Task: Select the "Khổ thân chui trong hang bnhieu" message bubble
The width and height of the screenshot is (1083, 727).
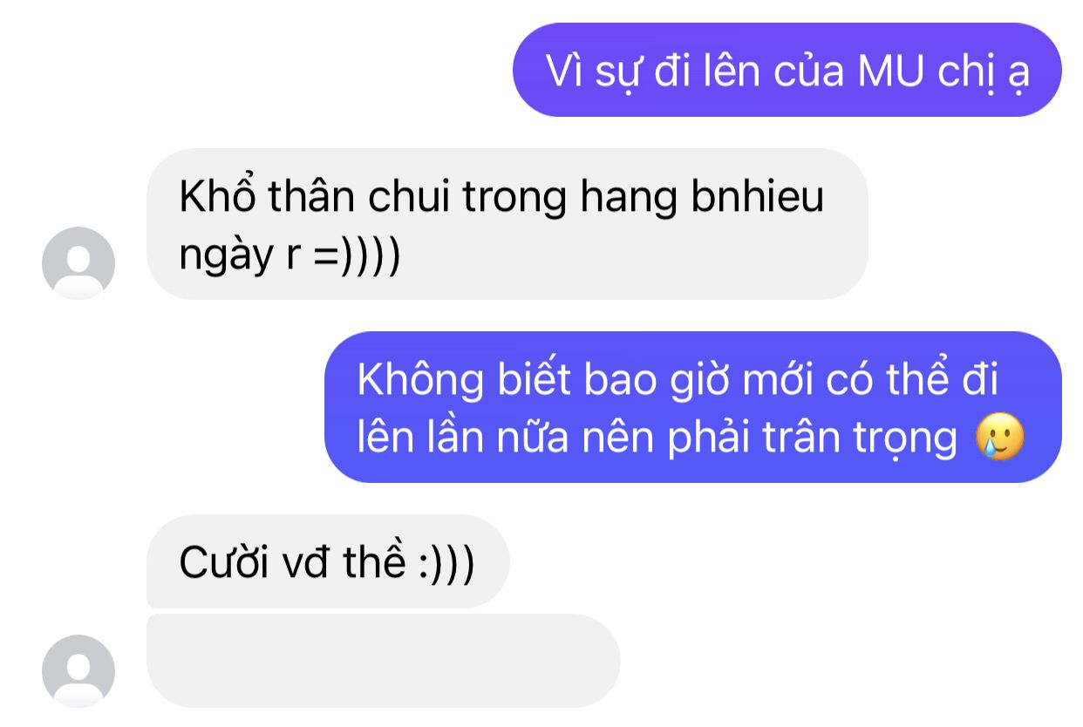Action: pyautogui.click(x=507, y=224)
